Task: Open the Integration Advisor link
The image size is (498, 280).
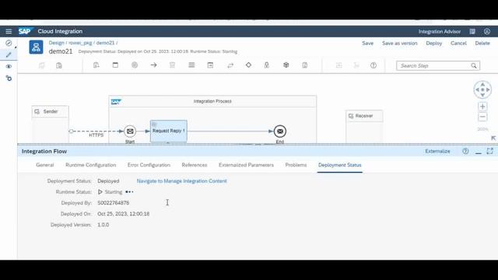Action: (x=439, y=31)
